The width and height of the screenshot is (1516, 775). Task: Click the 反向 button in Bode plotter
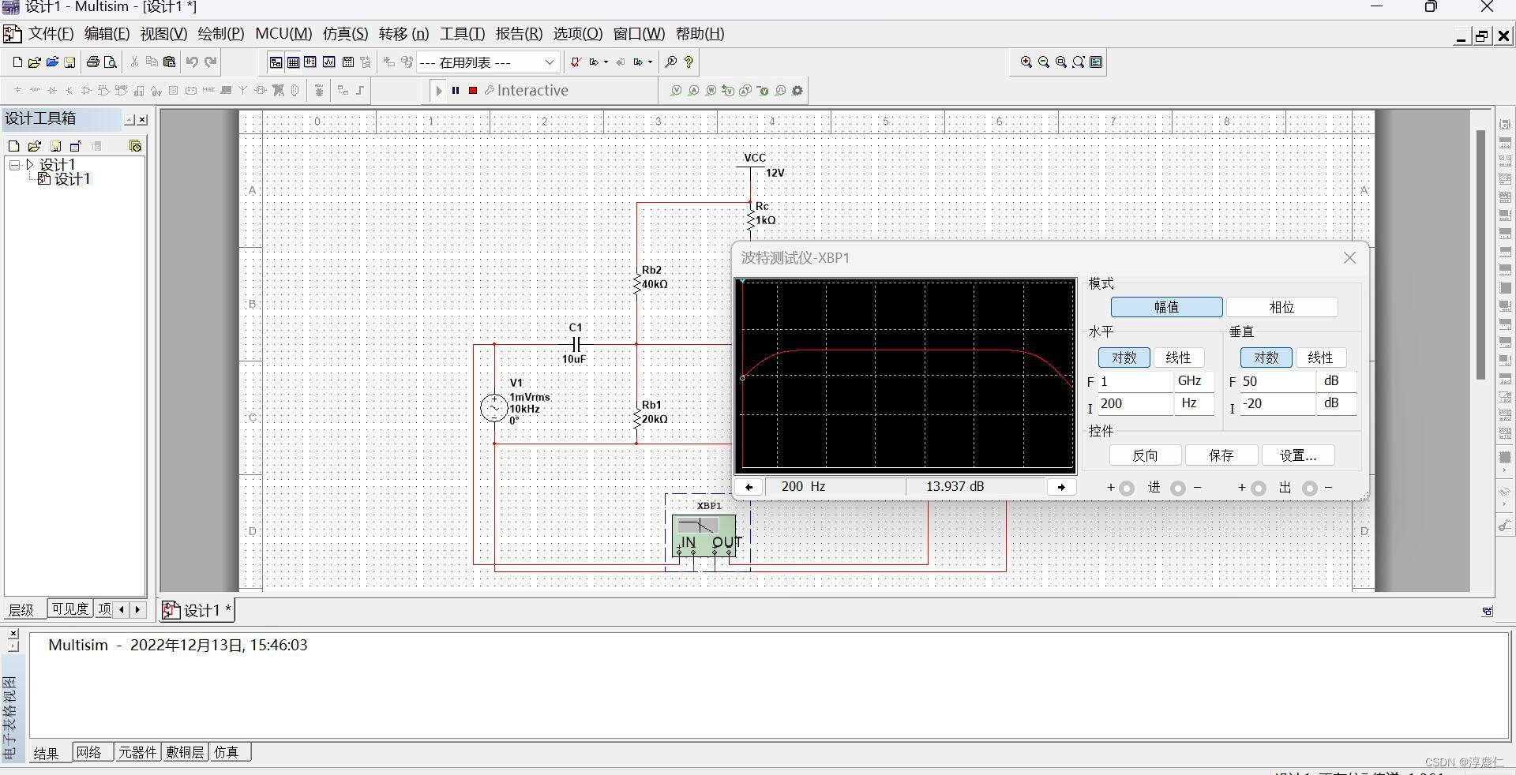[1146, 455]
